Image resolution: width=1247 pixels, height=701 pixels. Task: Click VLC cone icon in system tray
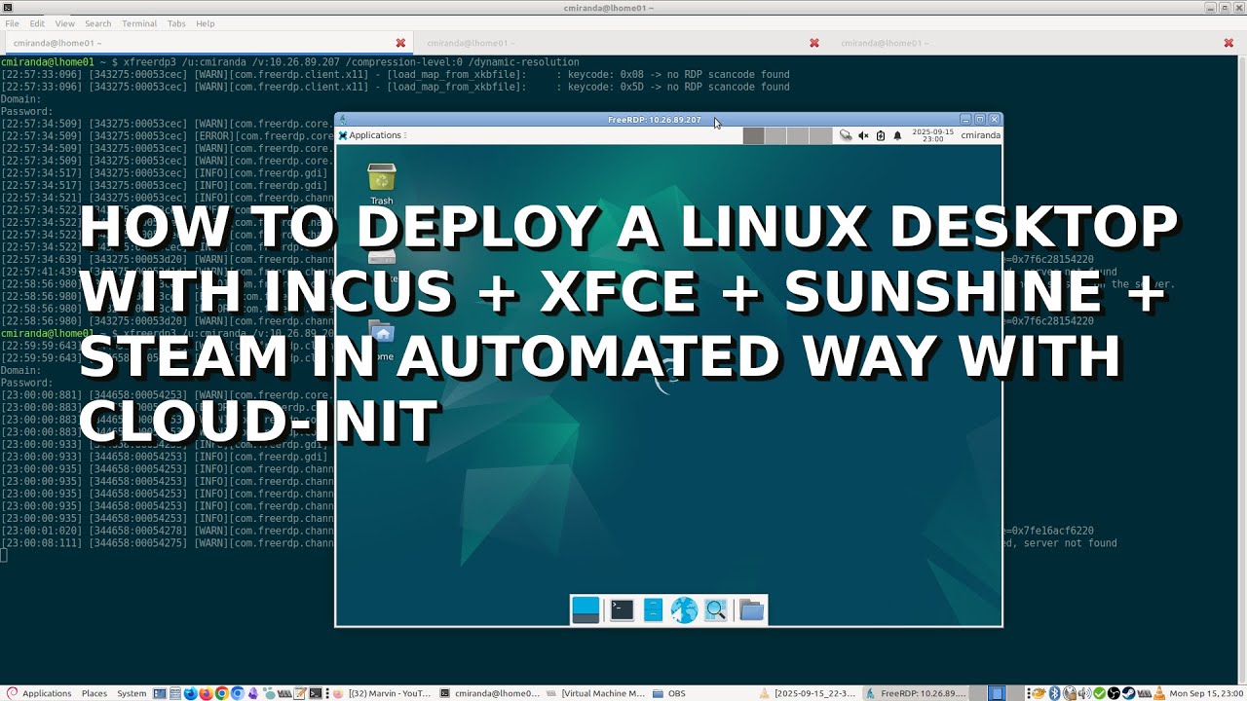pos(1159,693)
